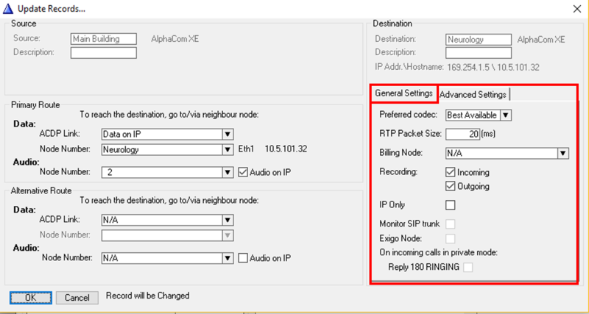Click the Record will be Changed text
Image resolution: width=589 pixels, height=314 pixels.
click(x=148, y=296)
